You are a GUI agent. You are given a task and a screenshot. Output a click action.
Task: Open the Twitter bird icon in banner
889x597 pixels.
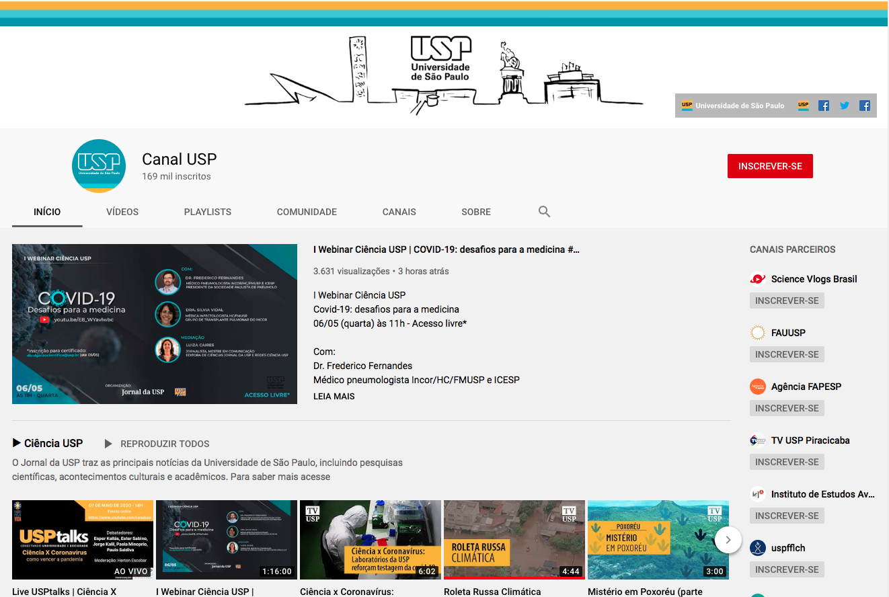845,106
